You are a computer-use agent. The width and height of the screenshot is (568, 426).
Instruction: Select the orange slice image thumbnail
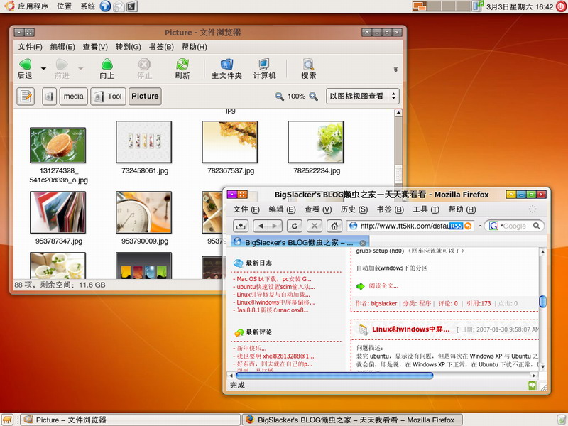(x=58, y=146)
